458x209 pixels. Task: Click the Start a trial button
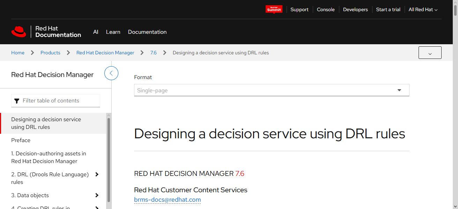[x=388, y=9]
